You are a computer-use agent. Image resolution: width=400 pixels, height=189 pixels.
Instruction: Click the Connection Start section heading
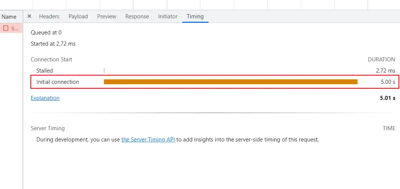click(51, 60)
